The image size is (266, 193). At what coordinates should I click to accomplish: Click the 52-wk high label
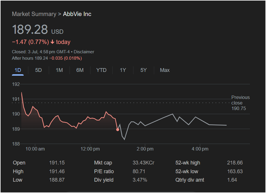pyautogui.click(x=188, y=163)
